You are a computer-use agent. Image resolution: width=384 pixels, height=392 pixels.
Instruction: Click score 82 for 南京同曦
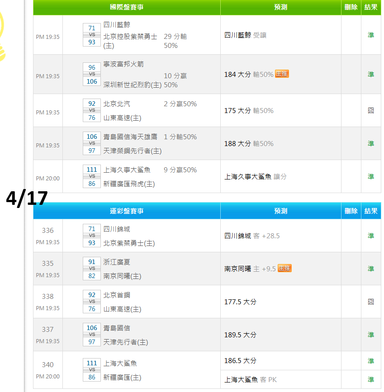[92, 276]
